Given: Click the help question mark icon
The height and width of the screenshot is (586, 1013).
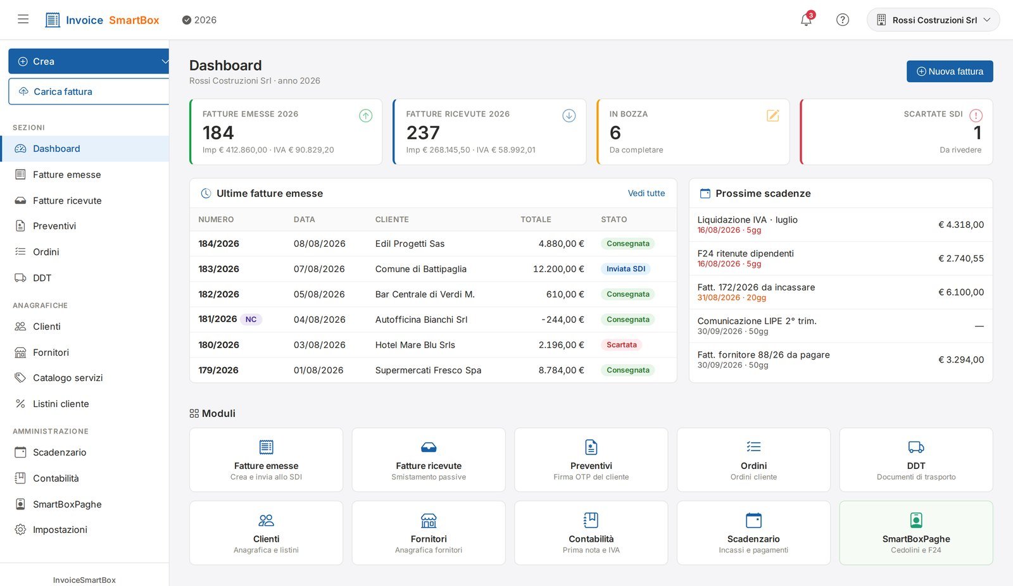Looking at the screenshot, I should [x=842, y=20].
